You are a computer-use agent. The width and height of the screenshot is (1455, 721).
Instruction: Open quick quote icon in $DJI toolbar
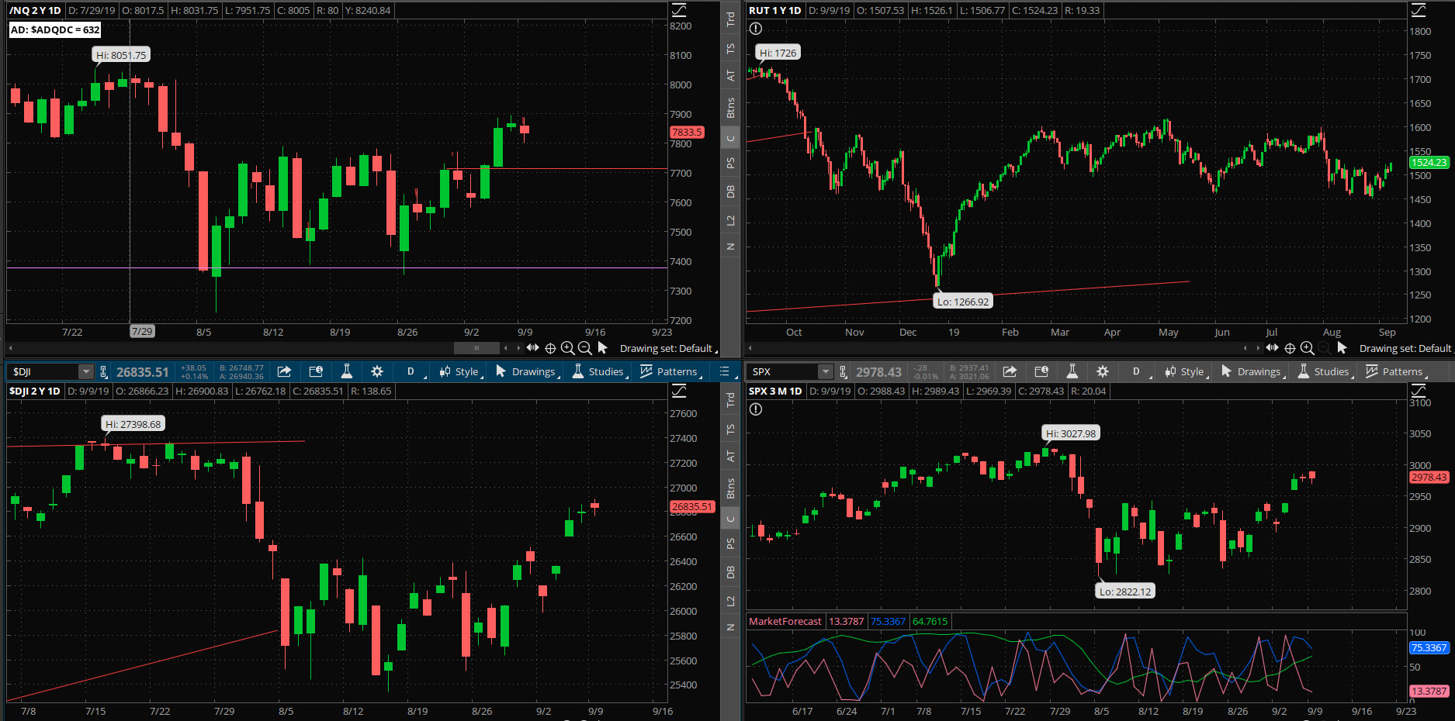pyautogui.click(x=315, y=371)
